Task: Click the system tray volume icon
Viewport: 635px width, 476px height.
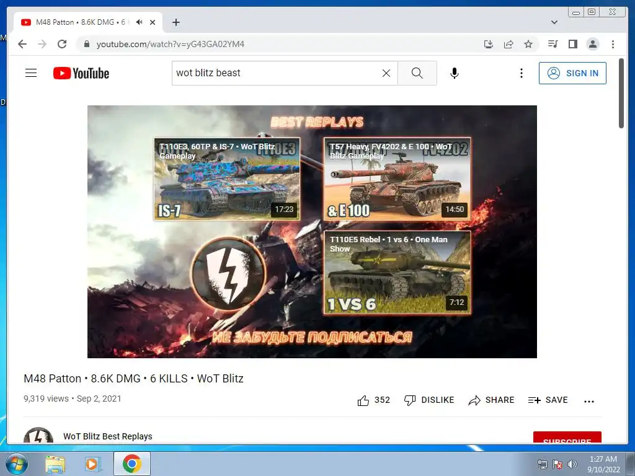Action: 572,464
